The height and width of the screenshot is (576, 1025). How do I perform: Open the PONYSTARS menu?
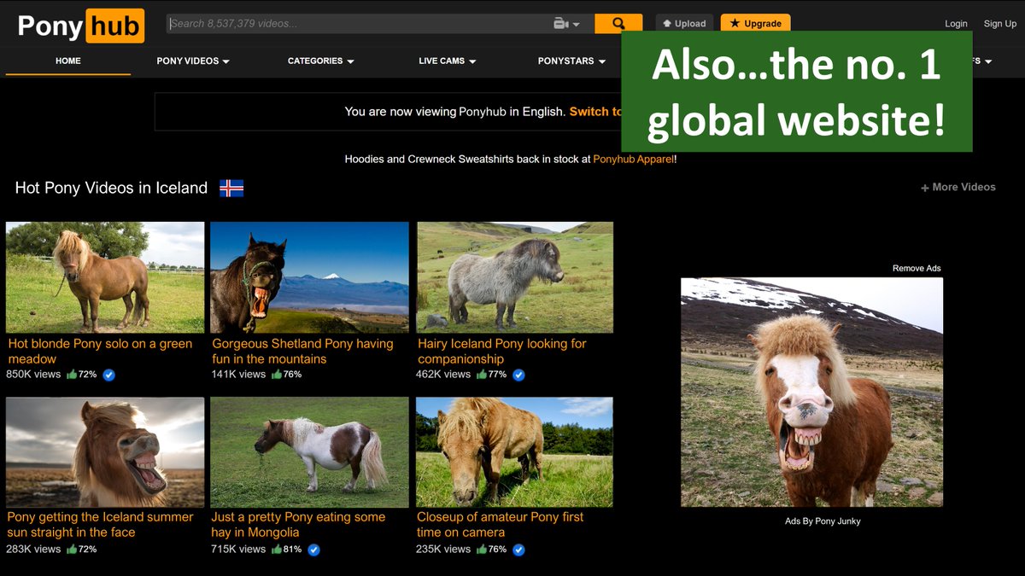coord(571,61)
